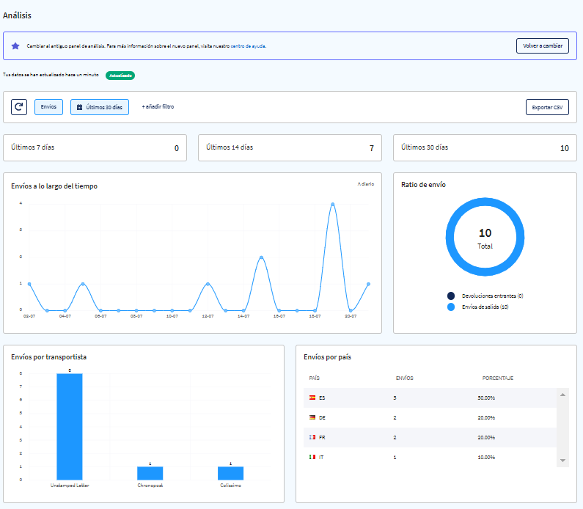
Task: Click the country table scrollbar track
Action: pyautogui.click(x=563, y=428)
